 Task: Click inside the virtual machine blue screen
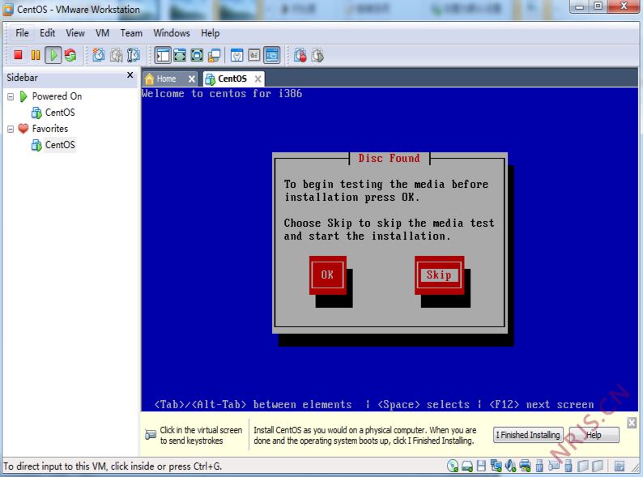tap(390, 249)
